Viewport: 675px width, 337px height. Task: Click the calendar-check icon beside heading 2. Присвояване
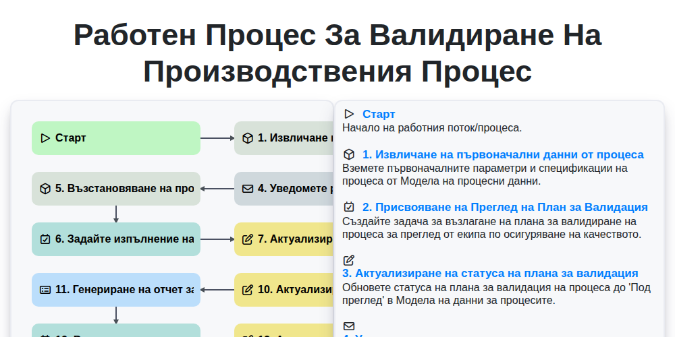coord(349,207)
